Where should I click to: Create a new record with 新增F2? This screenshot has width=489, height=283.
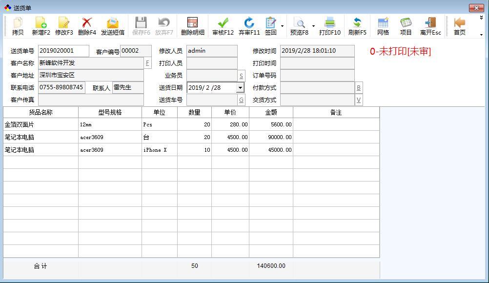[41, 26]
